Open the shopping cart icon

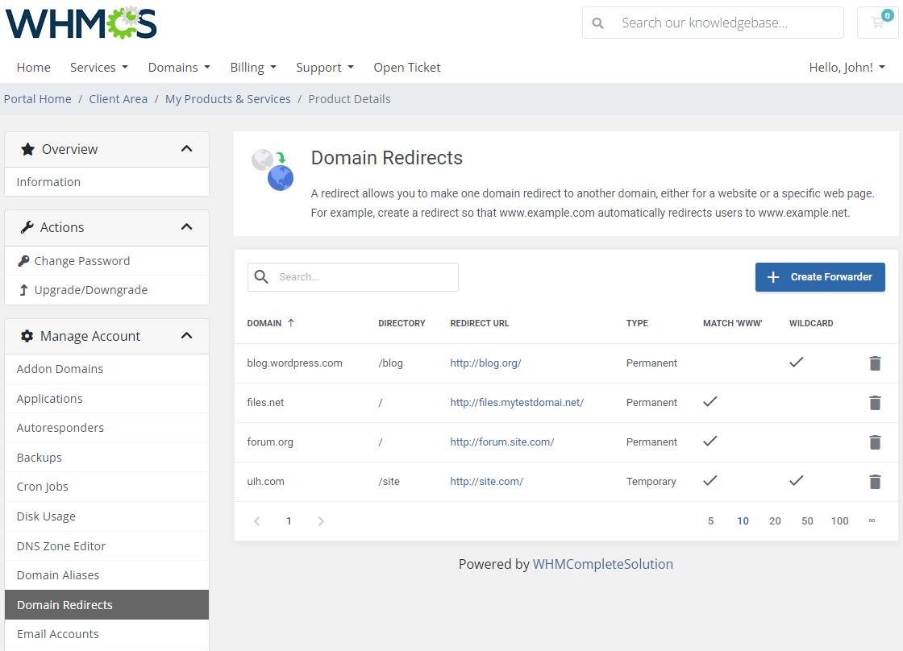pos(878,23)
